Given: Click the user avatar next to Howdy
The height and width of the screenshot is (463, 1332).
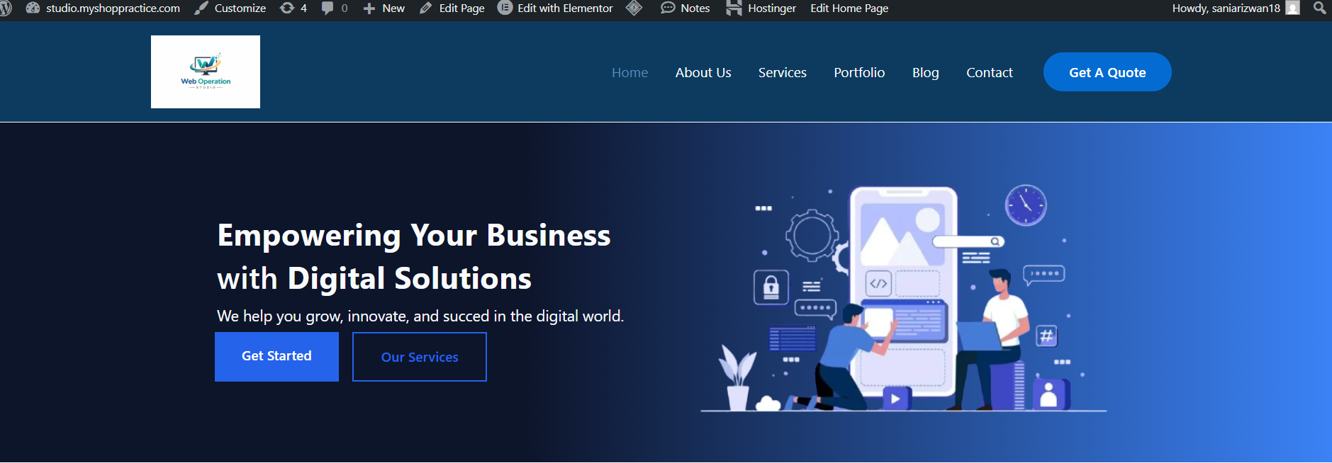Looking at the screenshot, I should pyautogui.click(x=1293, y=8).
